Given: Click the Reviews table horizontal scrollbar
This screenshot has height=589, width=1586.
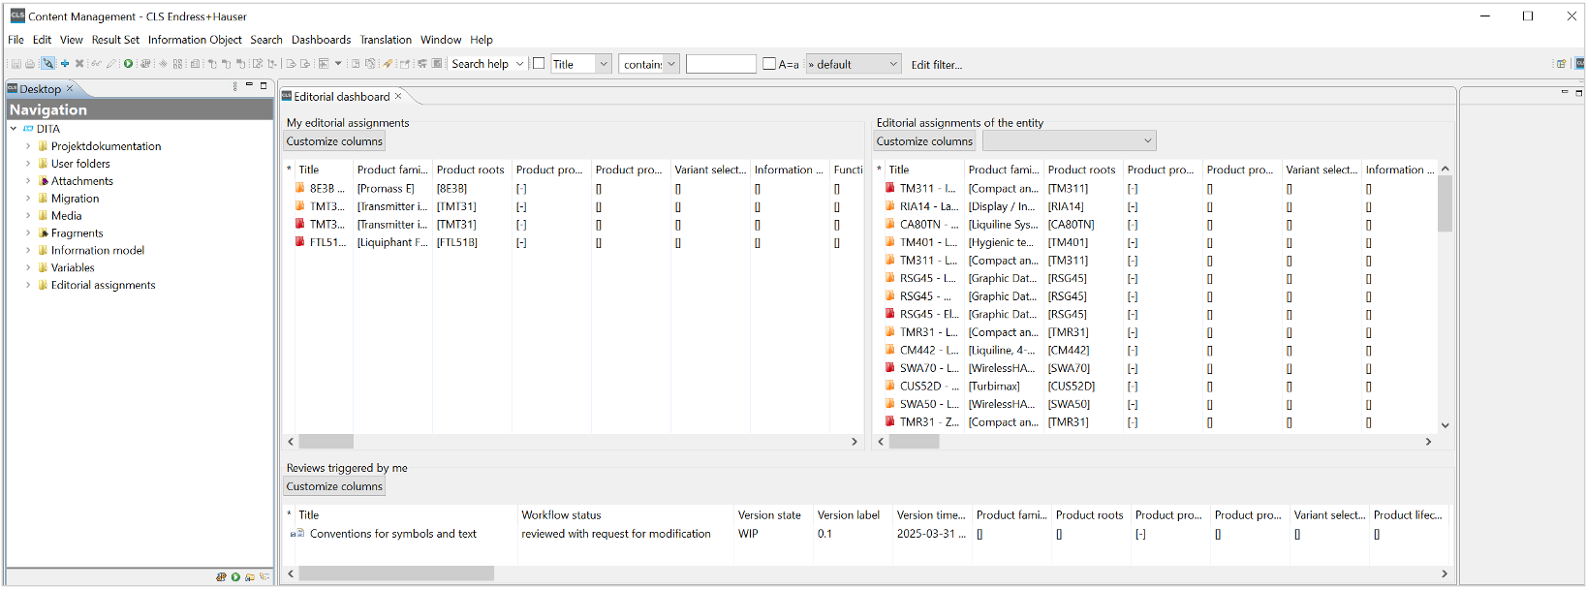Looking at the screenshot, I should tap(396, 573).
